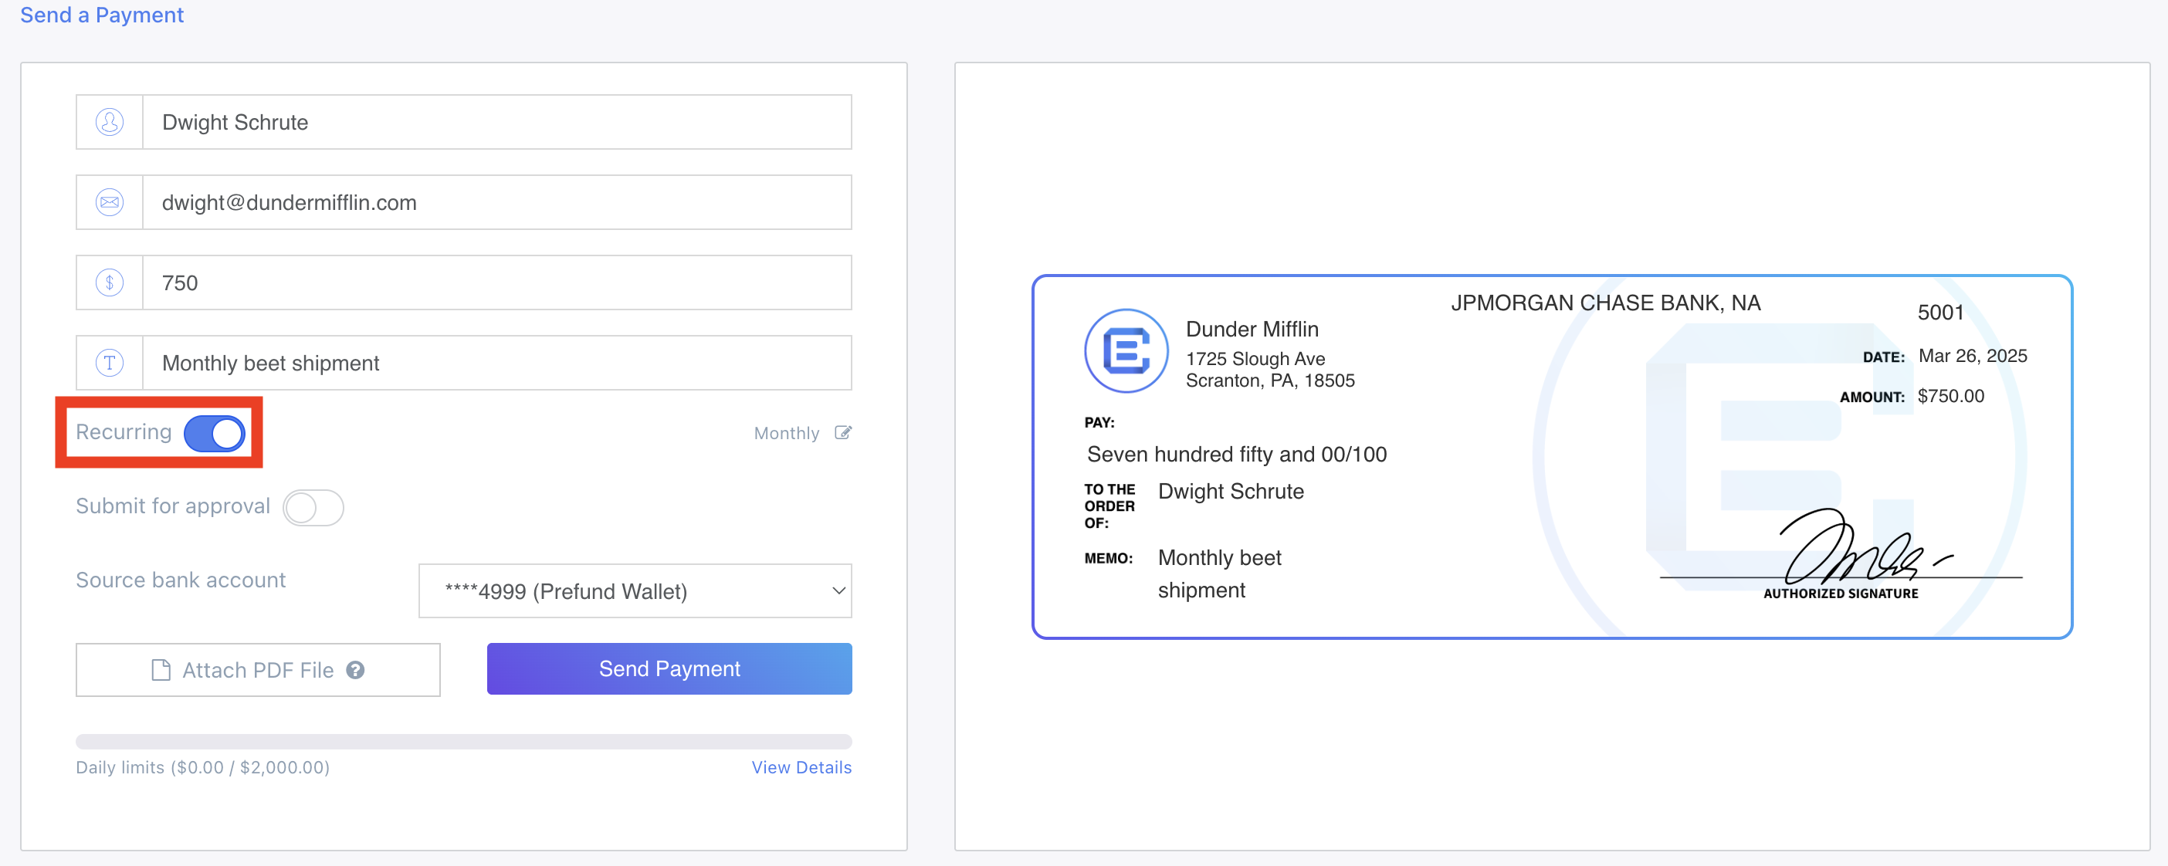
Task: Click the 'AUTHORIZED SIGNATURE' caption
Action: click(x=1841, y=594)
